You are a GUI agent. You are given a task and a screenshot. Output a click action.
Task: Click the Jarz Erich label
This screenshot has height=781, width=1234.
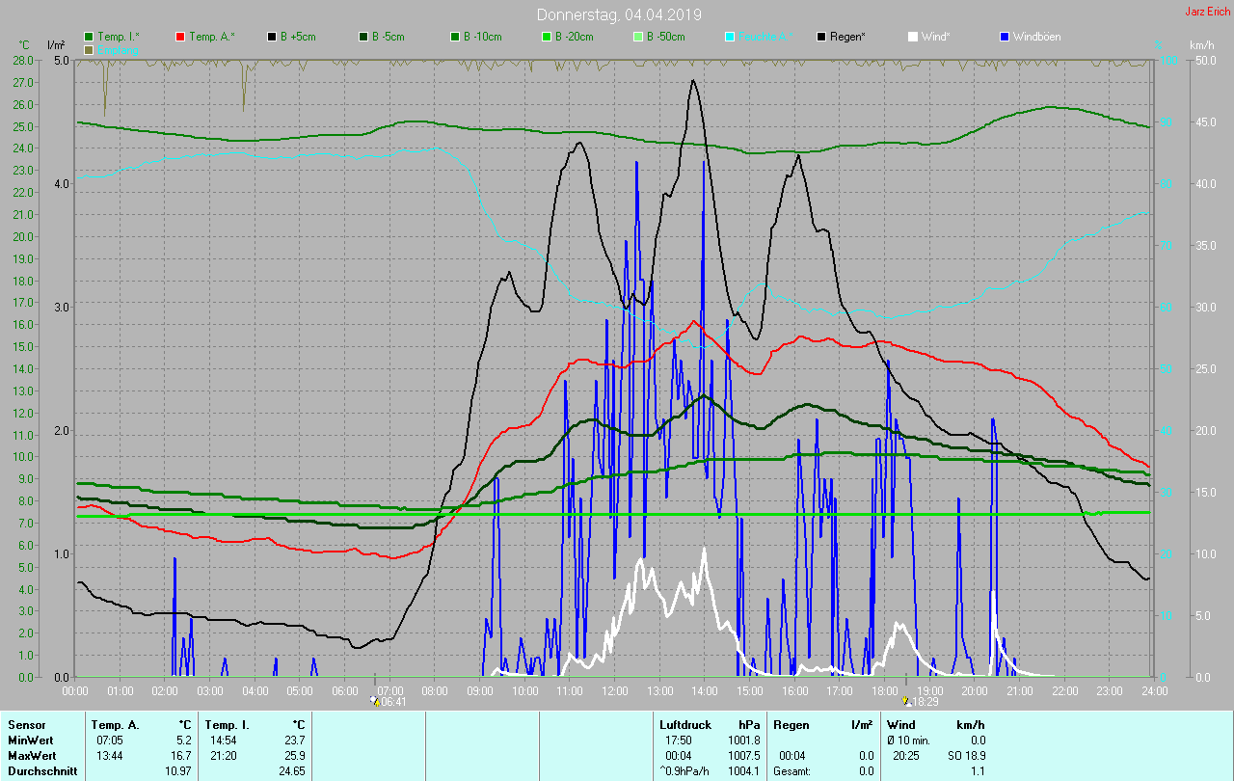tap(1207, 12)
